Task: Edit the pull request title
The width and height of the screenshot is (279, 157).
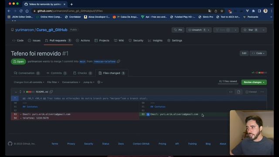Action: [244, 53]
